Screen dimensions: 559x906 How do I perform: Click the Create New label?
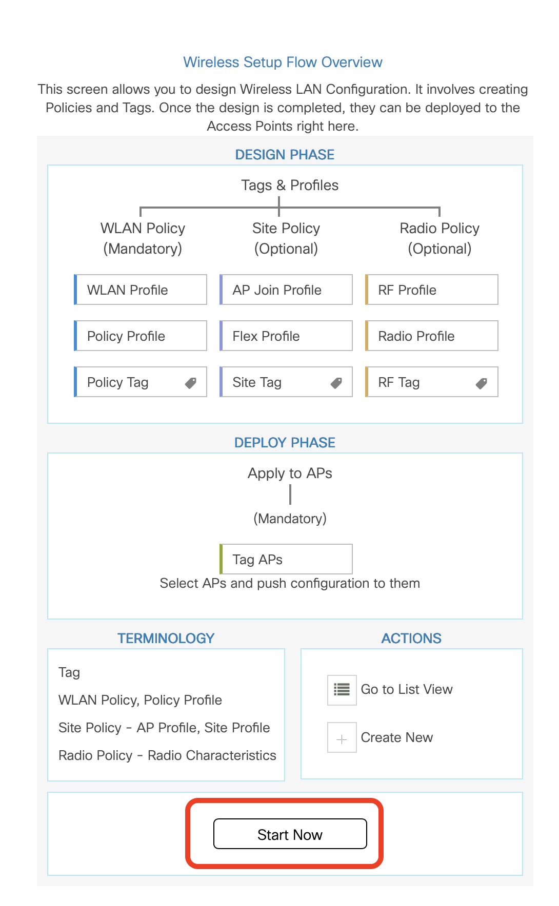point(397,738)
